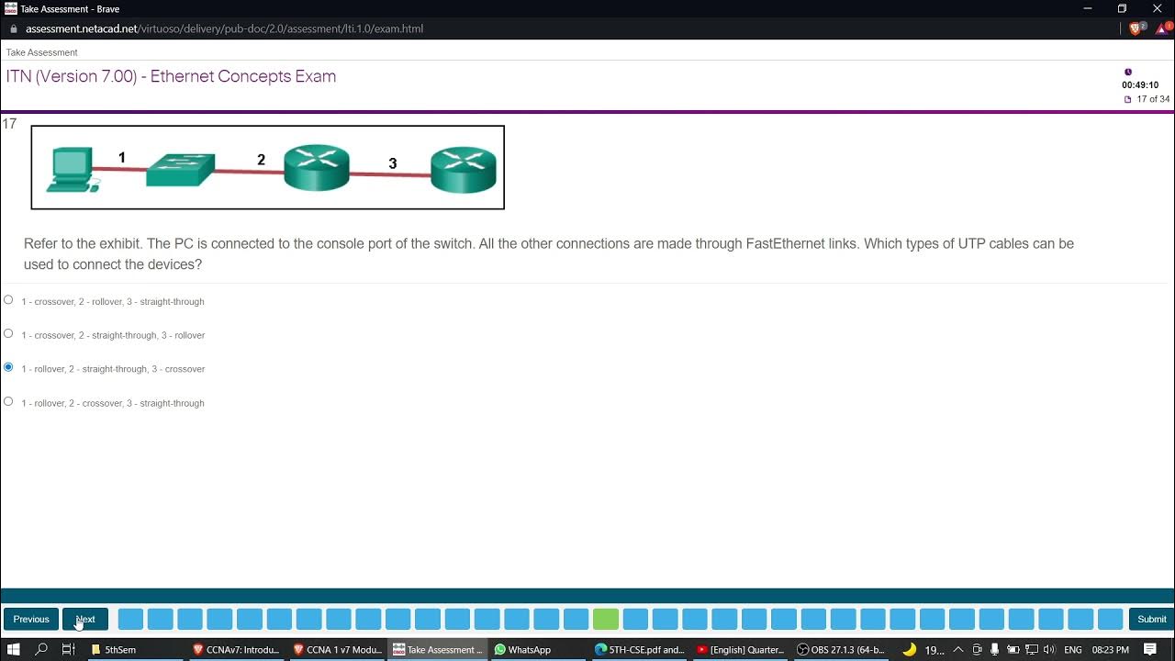
Task: Click the network exhibit diagram
Action: coord(268,167)
